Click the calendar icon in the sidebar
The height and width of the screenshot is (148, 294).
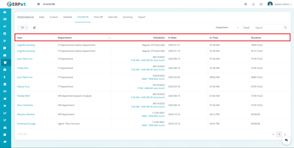pyautogui.click(x=5, y=33)
